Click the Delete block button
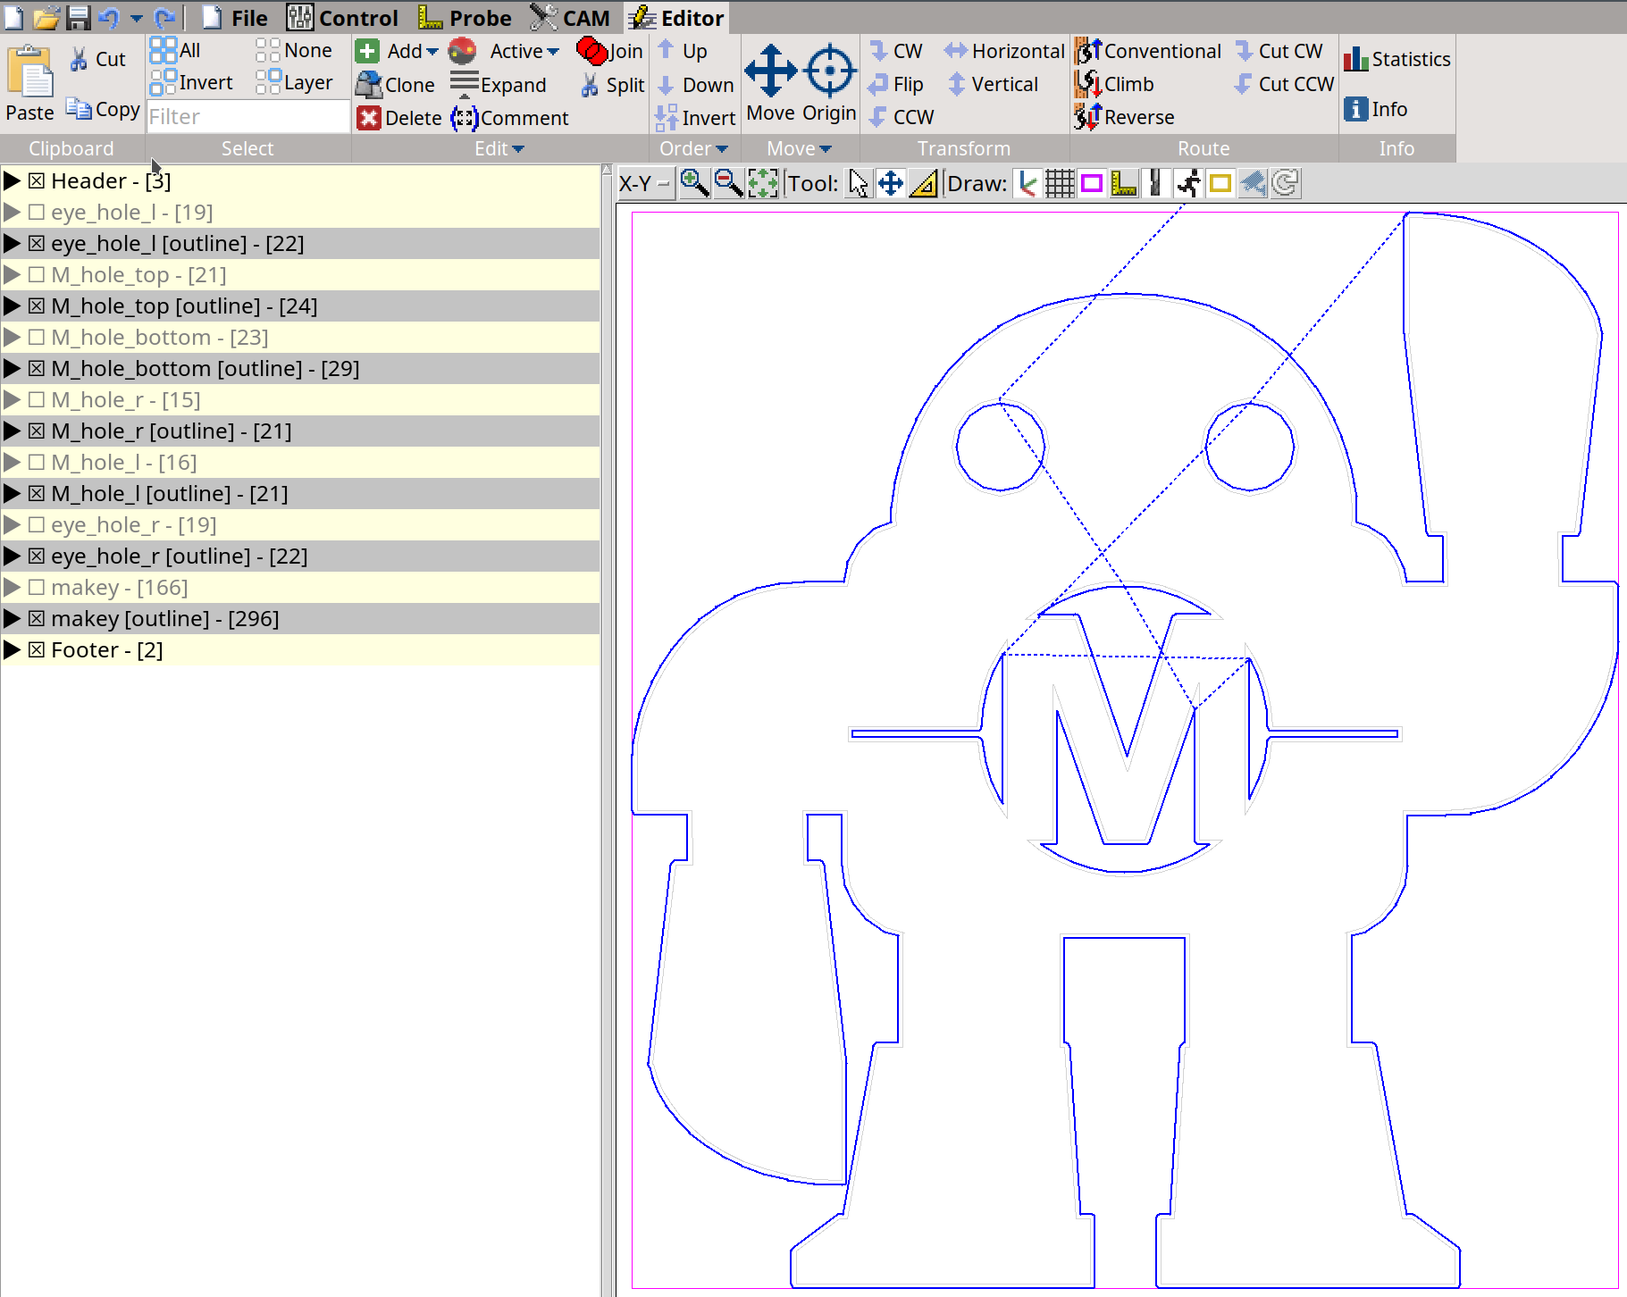The width and height of the screenshot is (1627, 1297). tap(399, 118)
